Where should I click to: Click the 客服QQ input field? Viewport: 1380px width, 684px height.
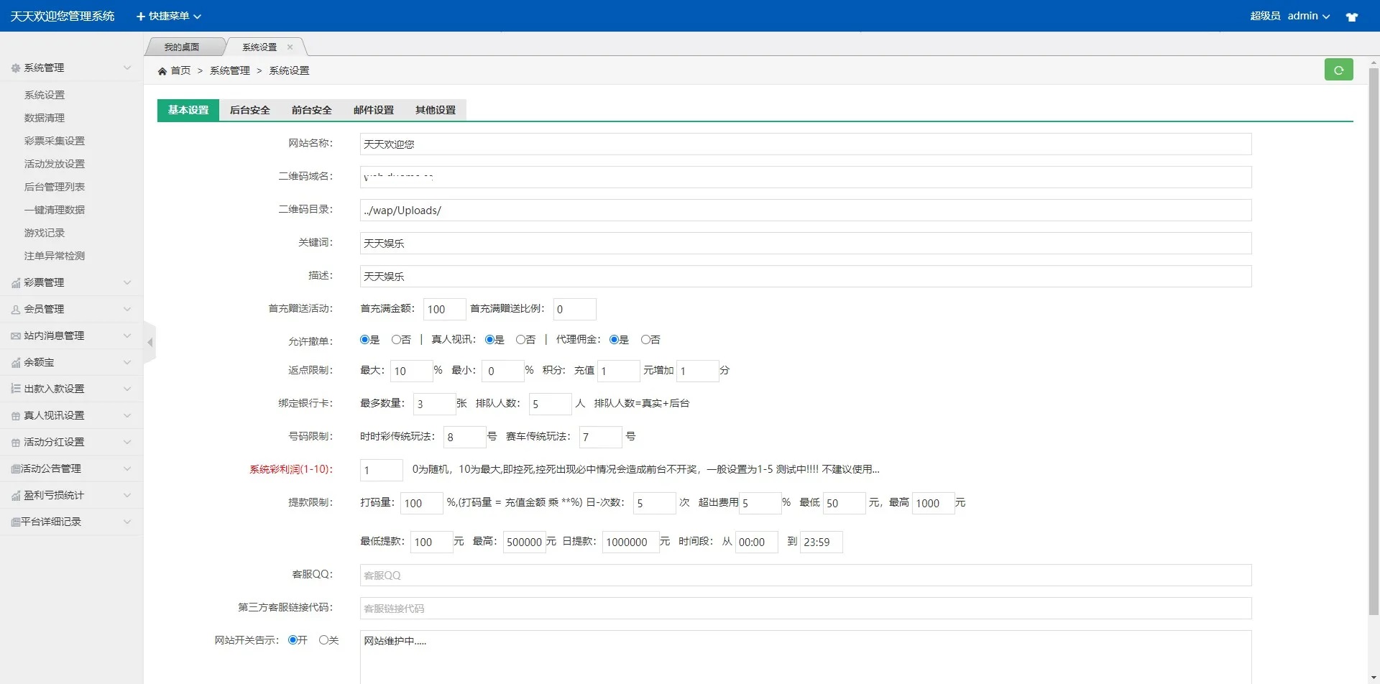[805, 576]
